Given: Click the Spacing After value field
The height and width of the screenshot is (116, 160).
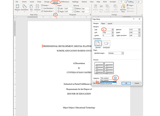Looking at the screenshot, I should (85, 11).
